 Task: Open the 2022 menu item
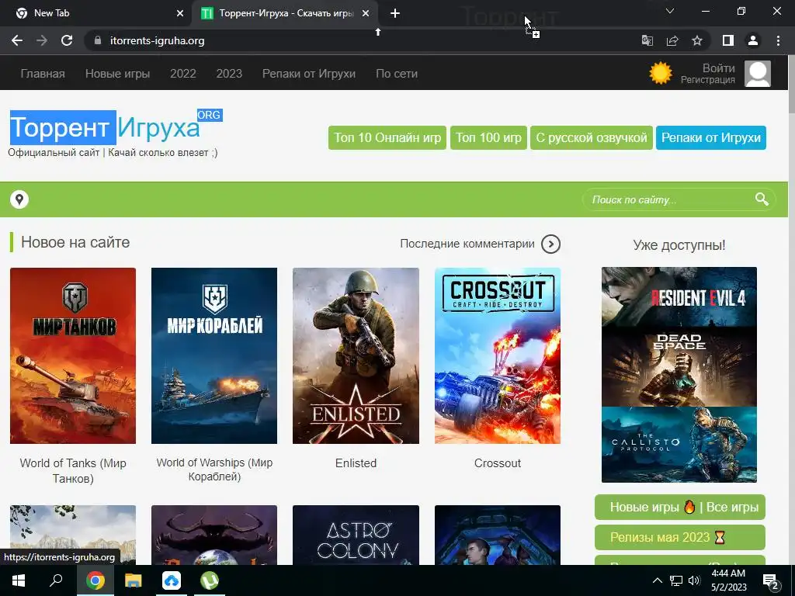coord(183,74)
